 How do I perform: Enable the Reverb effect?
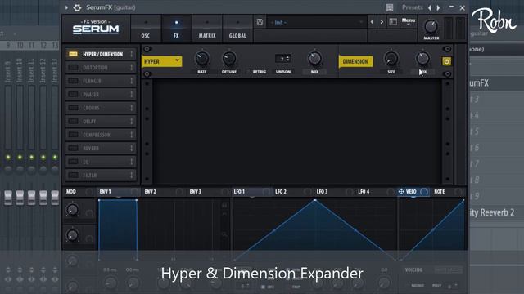(x=73, y=149)
